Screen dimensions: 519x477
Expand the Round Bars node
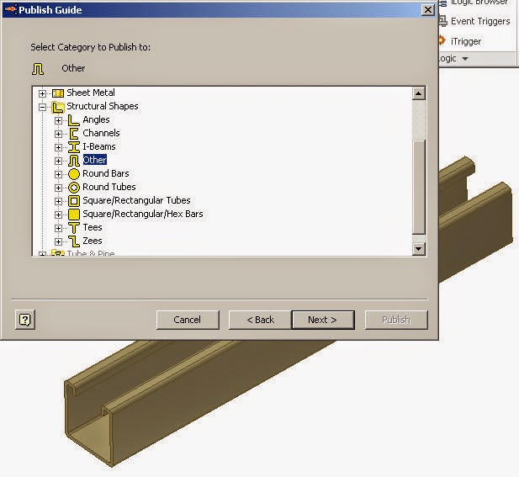coord(59,174)
